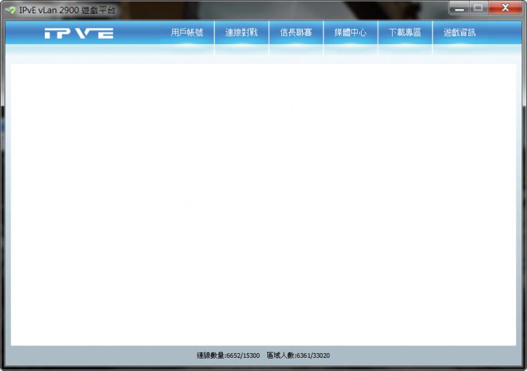Image resolution: width=527 pixels, height=371 pixels.
Task: Select the 信長聯賽 tab
Action: point(296,33)
